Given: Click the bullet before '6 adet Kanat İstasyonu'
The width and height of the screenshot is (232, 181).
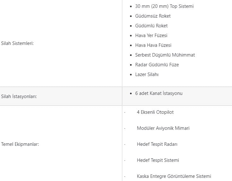Looking at the screenshot, I should pyautogui.click(x=131, y=94).
